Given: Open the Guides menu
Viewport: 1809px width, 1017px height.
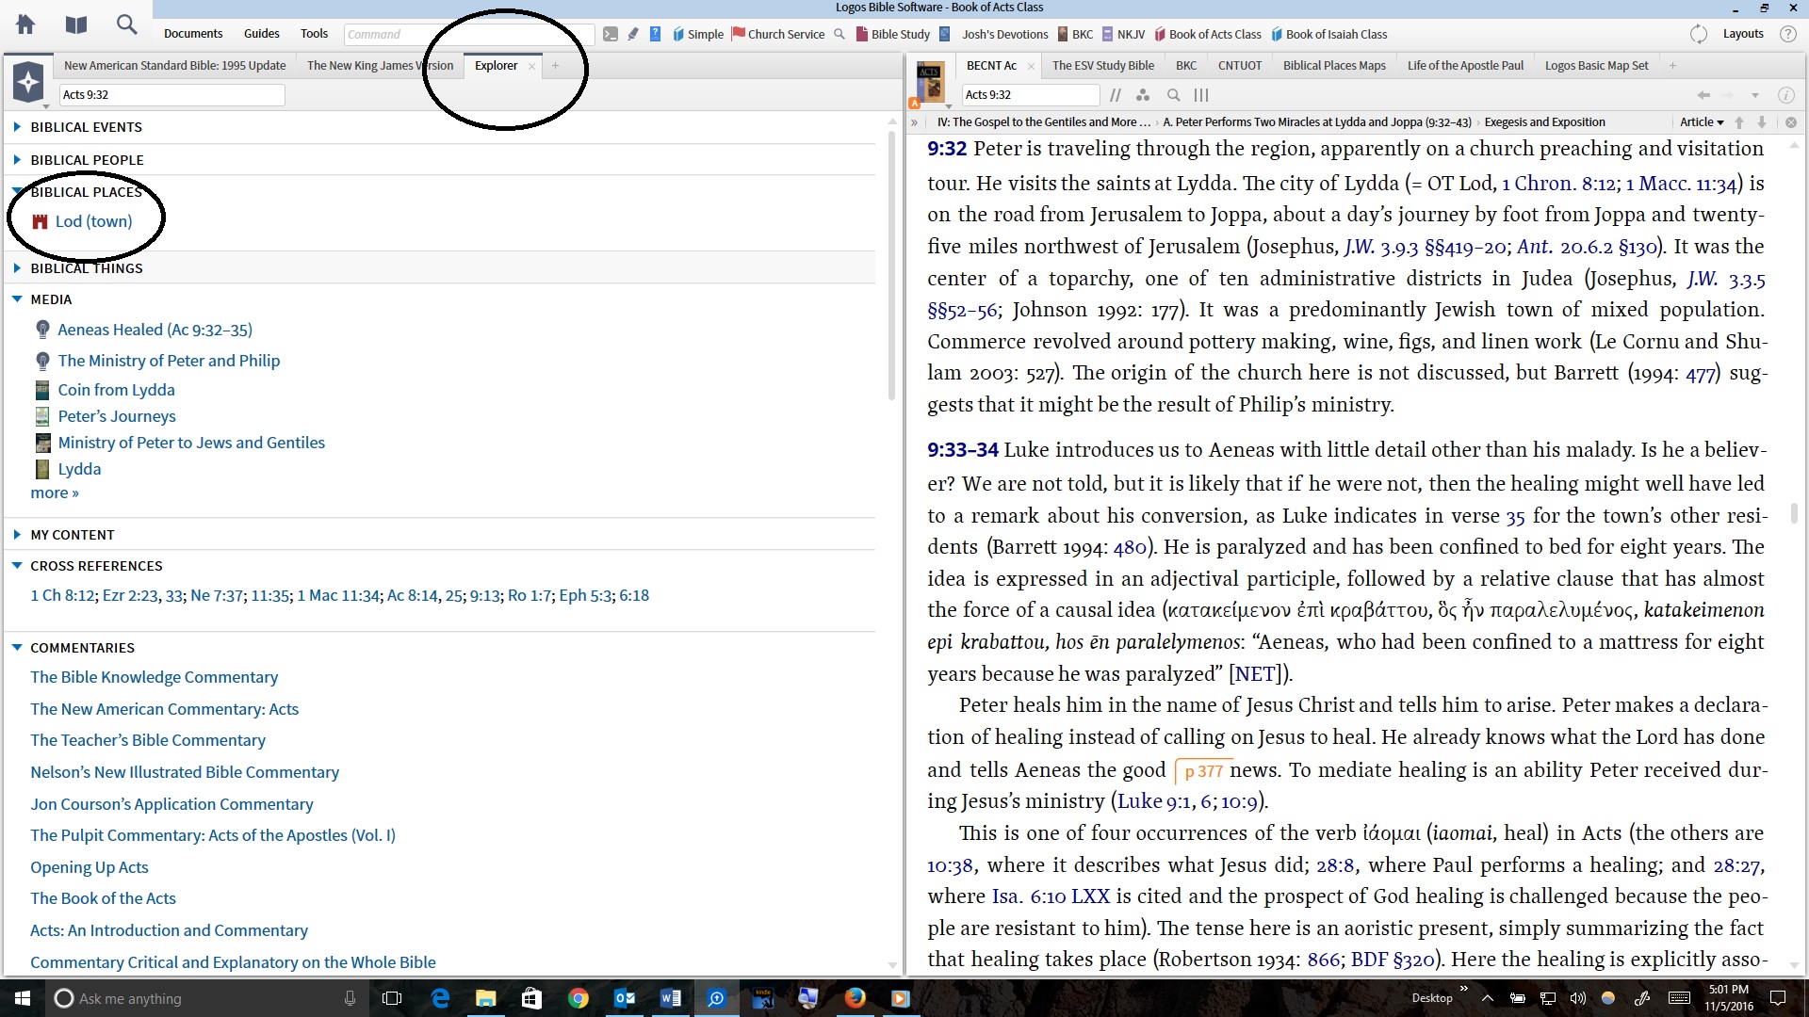Looking at the screenshot, I should coord(261,34).
